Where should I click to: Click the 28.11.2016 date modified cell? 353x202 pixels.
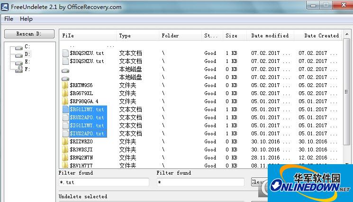[271, 158]
